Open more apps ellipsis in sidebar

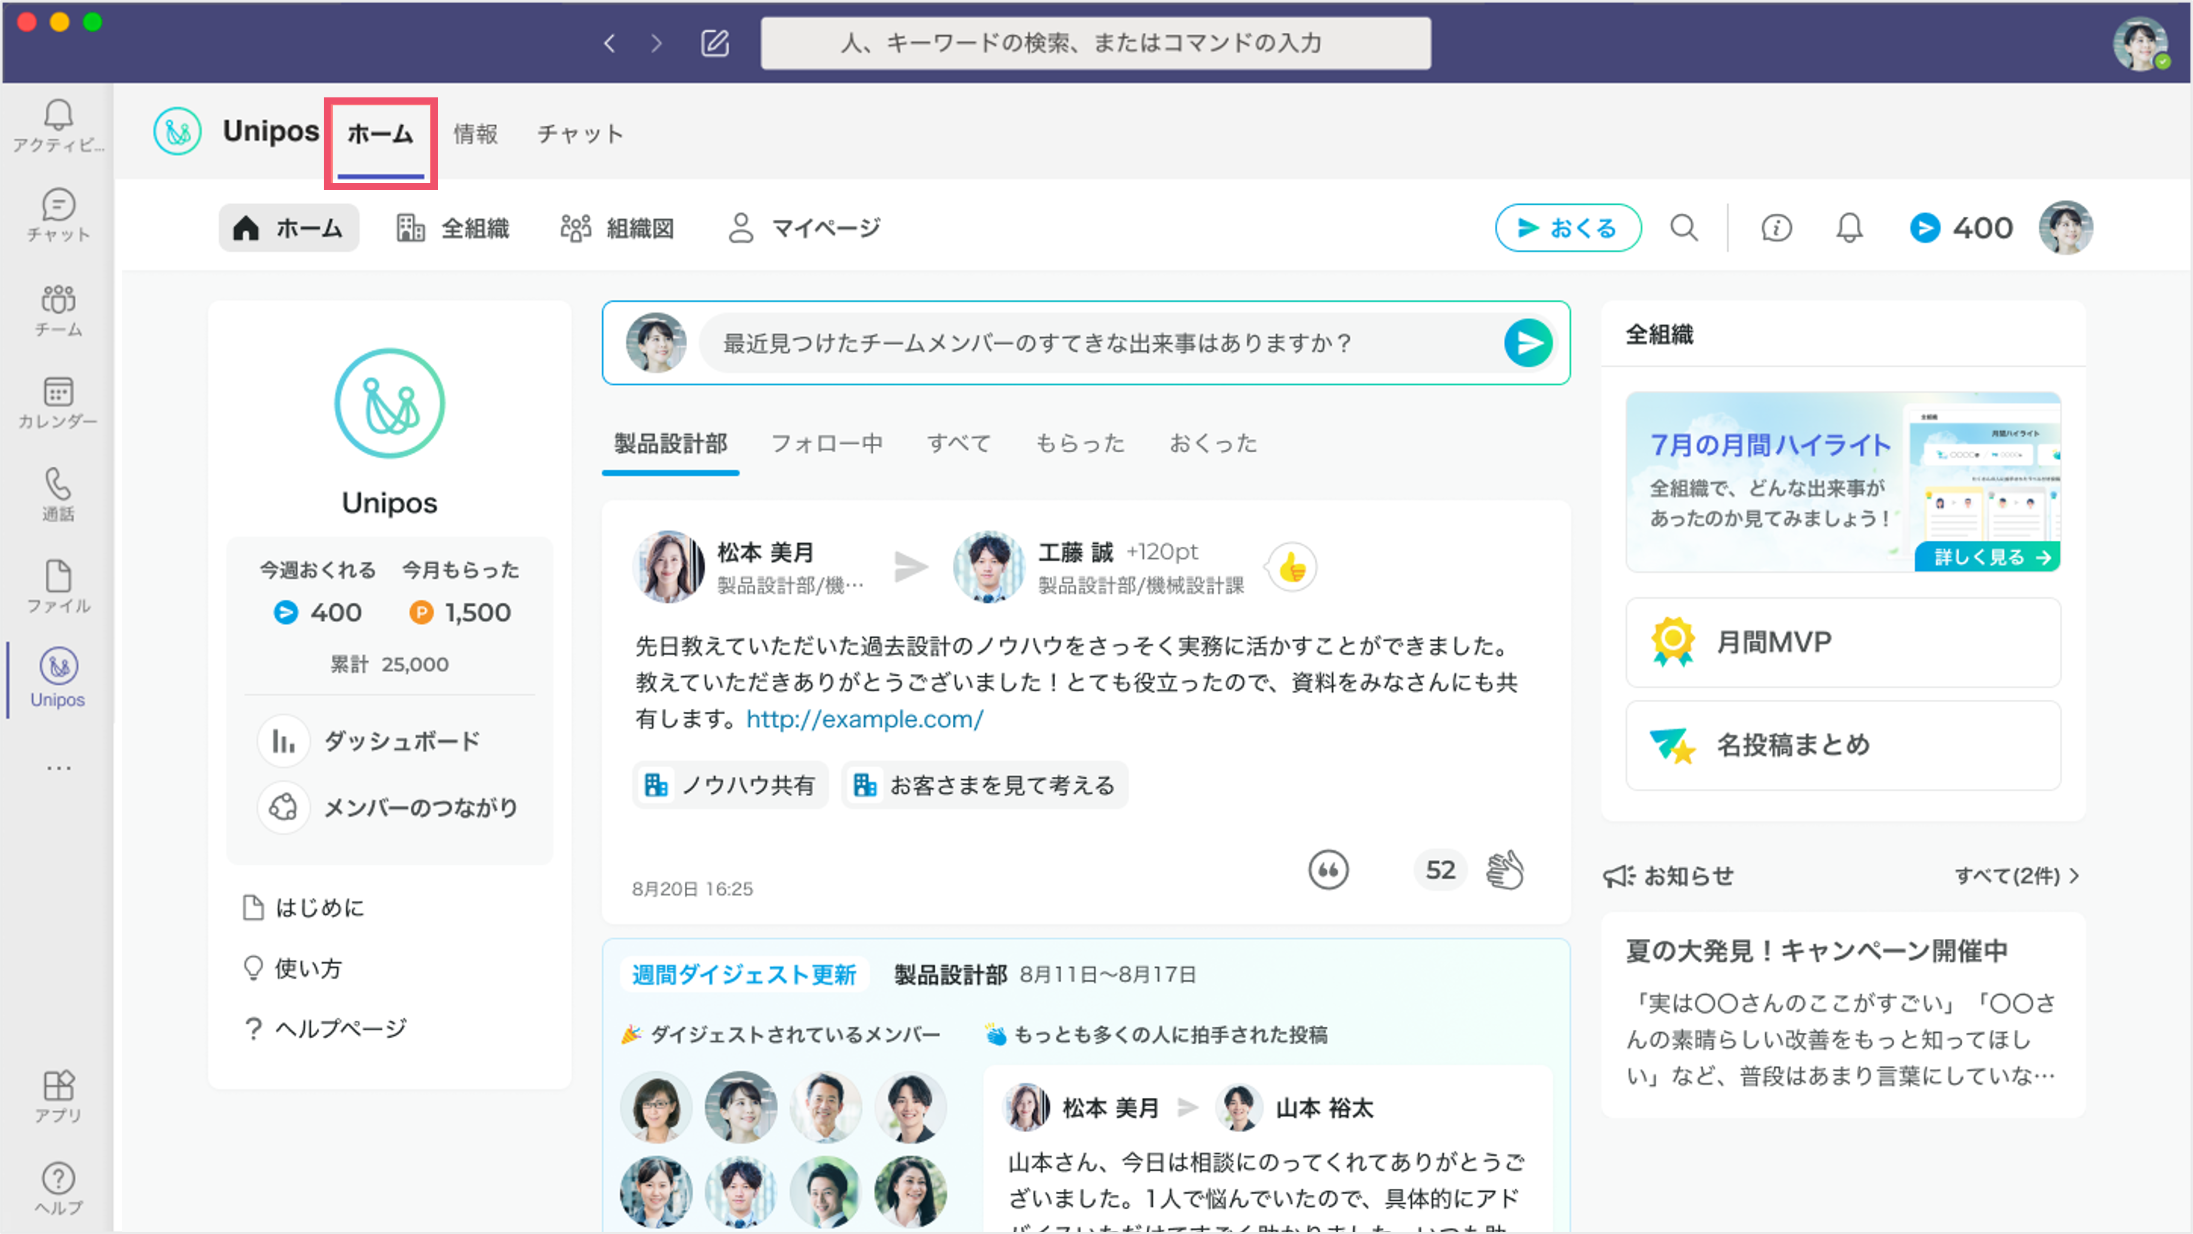tap(58, 768)
